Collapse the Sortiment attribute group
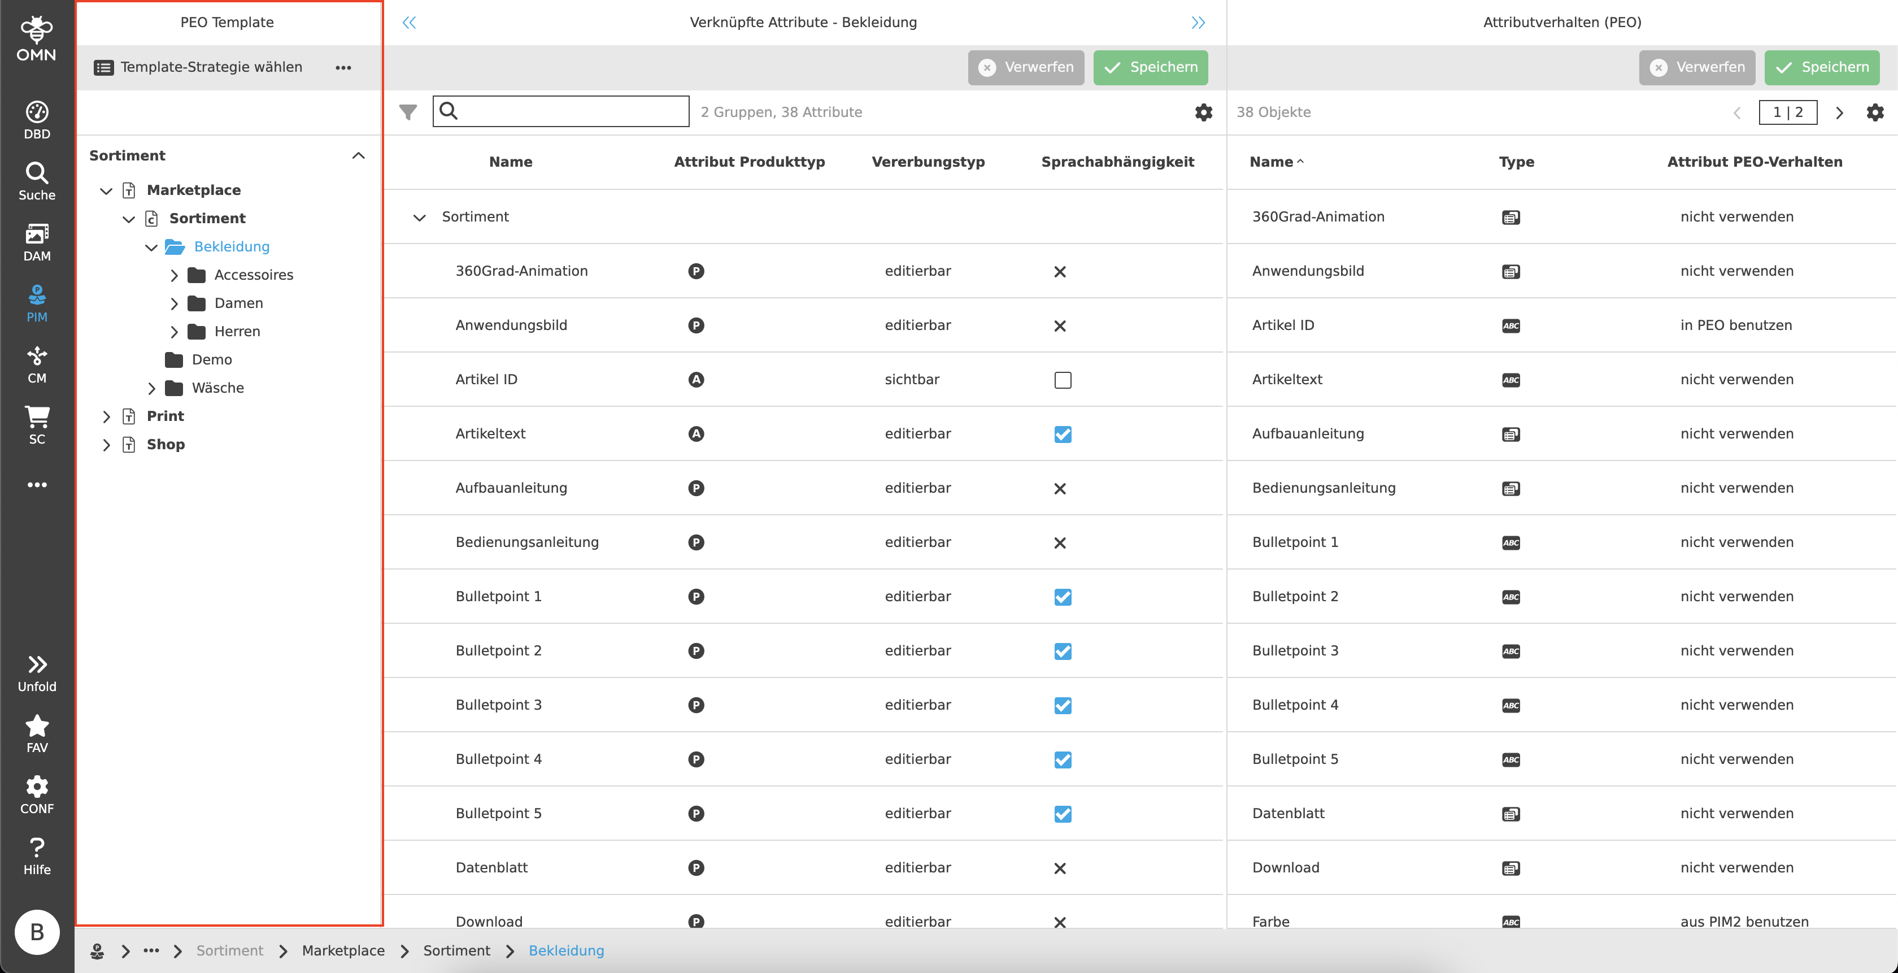This screenshot has width=1898, height=973. click(x=419, y=218)
